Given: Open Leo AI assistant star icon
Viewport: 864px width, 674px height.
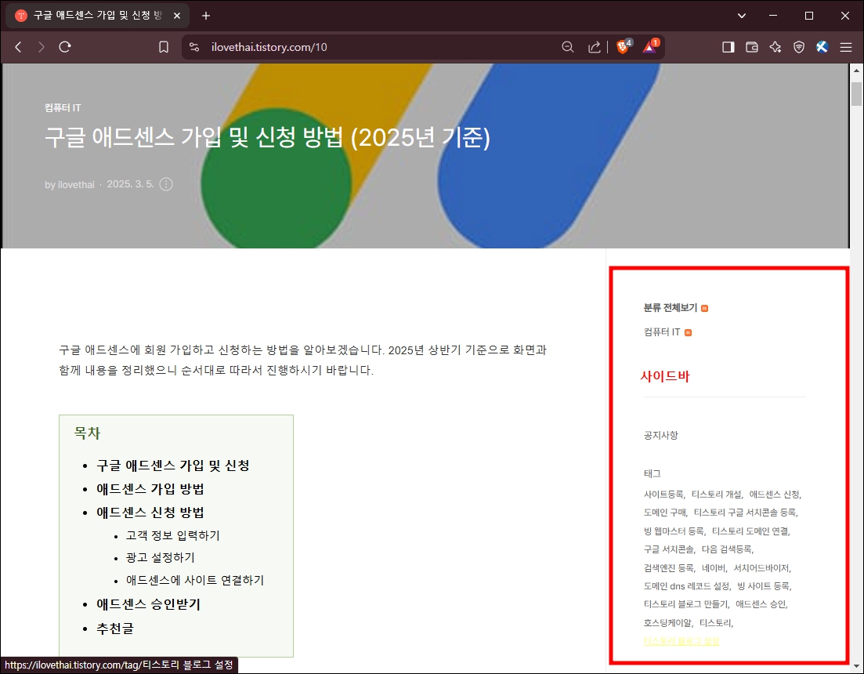Looking at the screenshot, I should coord(775,47).
